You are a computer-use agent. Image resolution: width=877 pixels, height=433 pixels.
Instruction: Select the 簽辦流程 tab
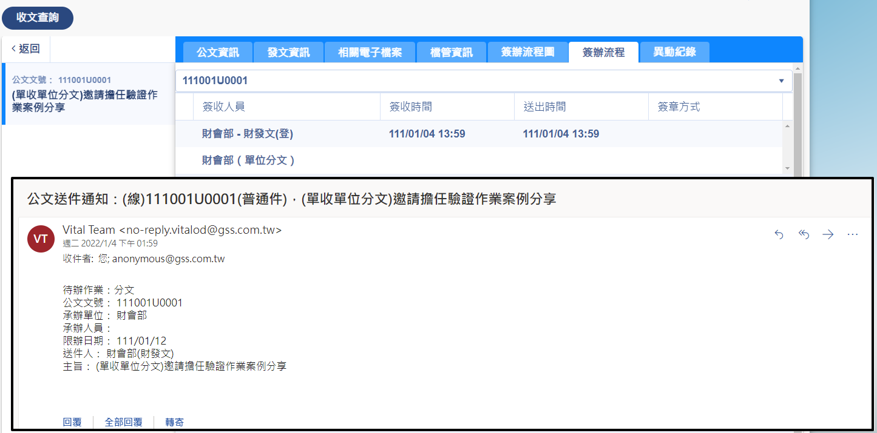coord(603,53)
